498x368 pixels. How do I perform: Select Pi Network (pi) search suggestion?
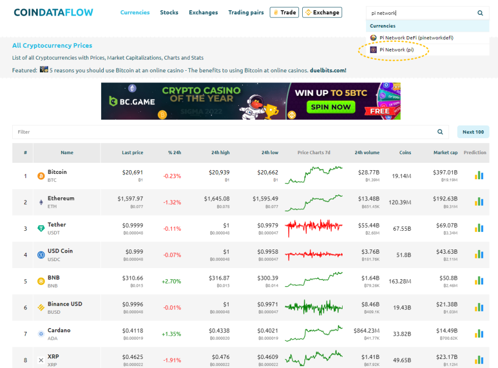tap(427, 50)
